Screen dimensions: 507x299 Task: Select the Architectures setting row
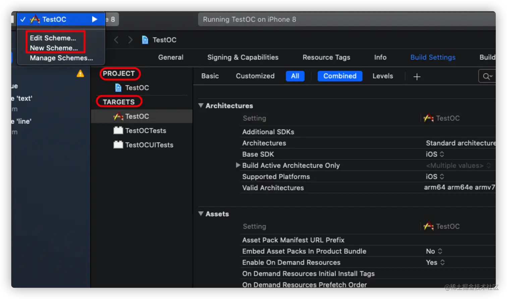368,143
